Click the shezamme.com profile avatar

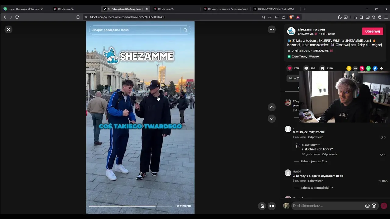click(x=291, y=31)
